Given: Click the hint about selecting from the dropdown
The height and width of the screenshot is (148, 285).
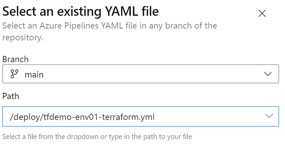Looking at the screenshot, I should (97, 137).
